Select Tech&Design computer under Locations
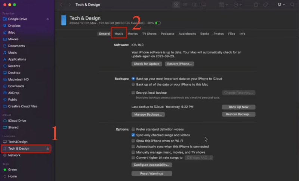This screenshot has width=299, height=181. pyautogui.click(x=18, y=142)
